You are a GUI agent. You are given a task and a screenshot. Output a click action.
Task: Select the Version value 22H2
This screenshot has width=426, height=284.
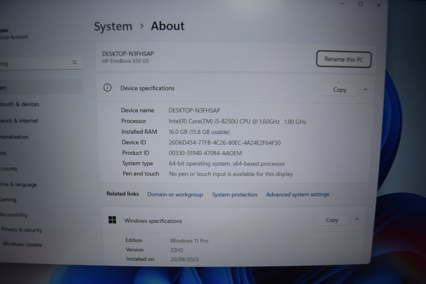(177, 250)
